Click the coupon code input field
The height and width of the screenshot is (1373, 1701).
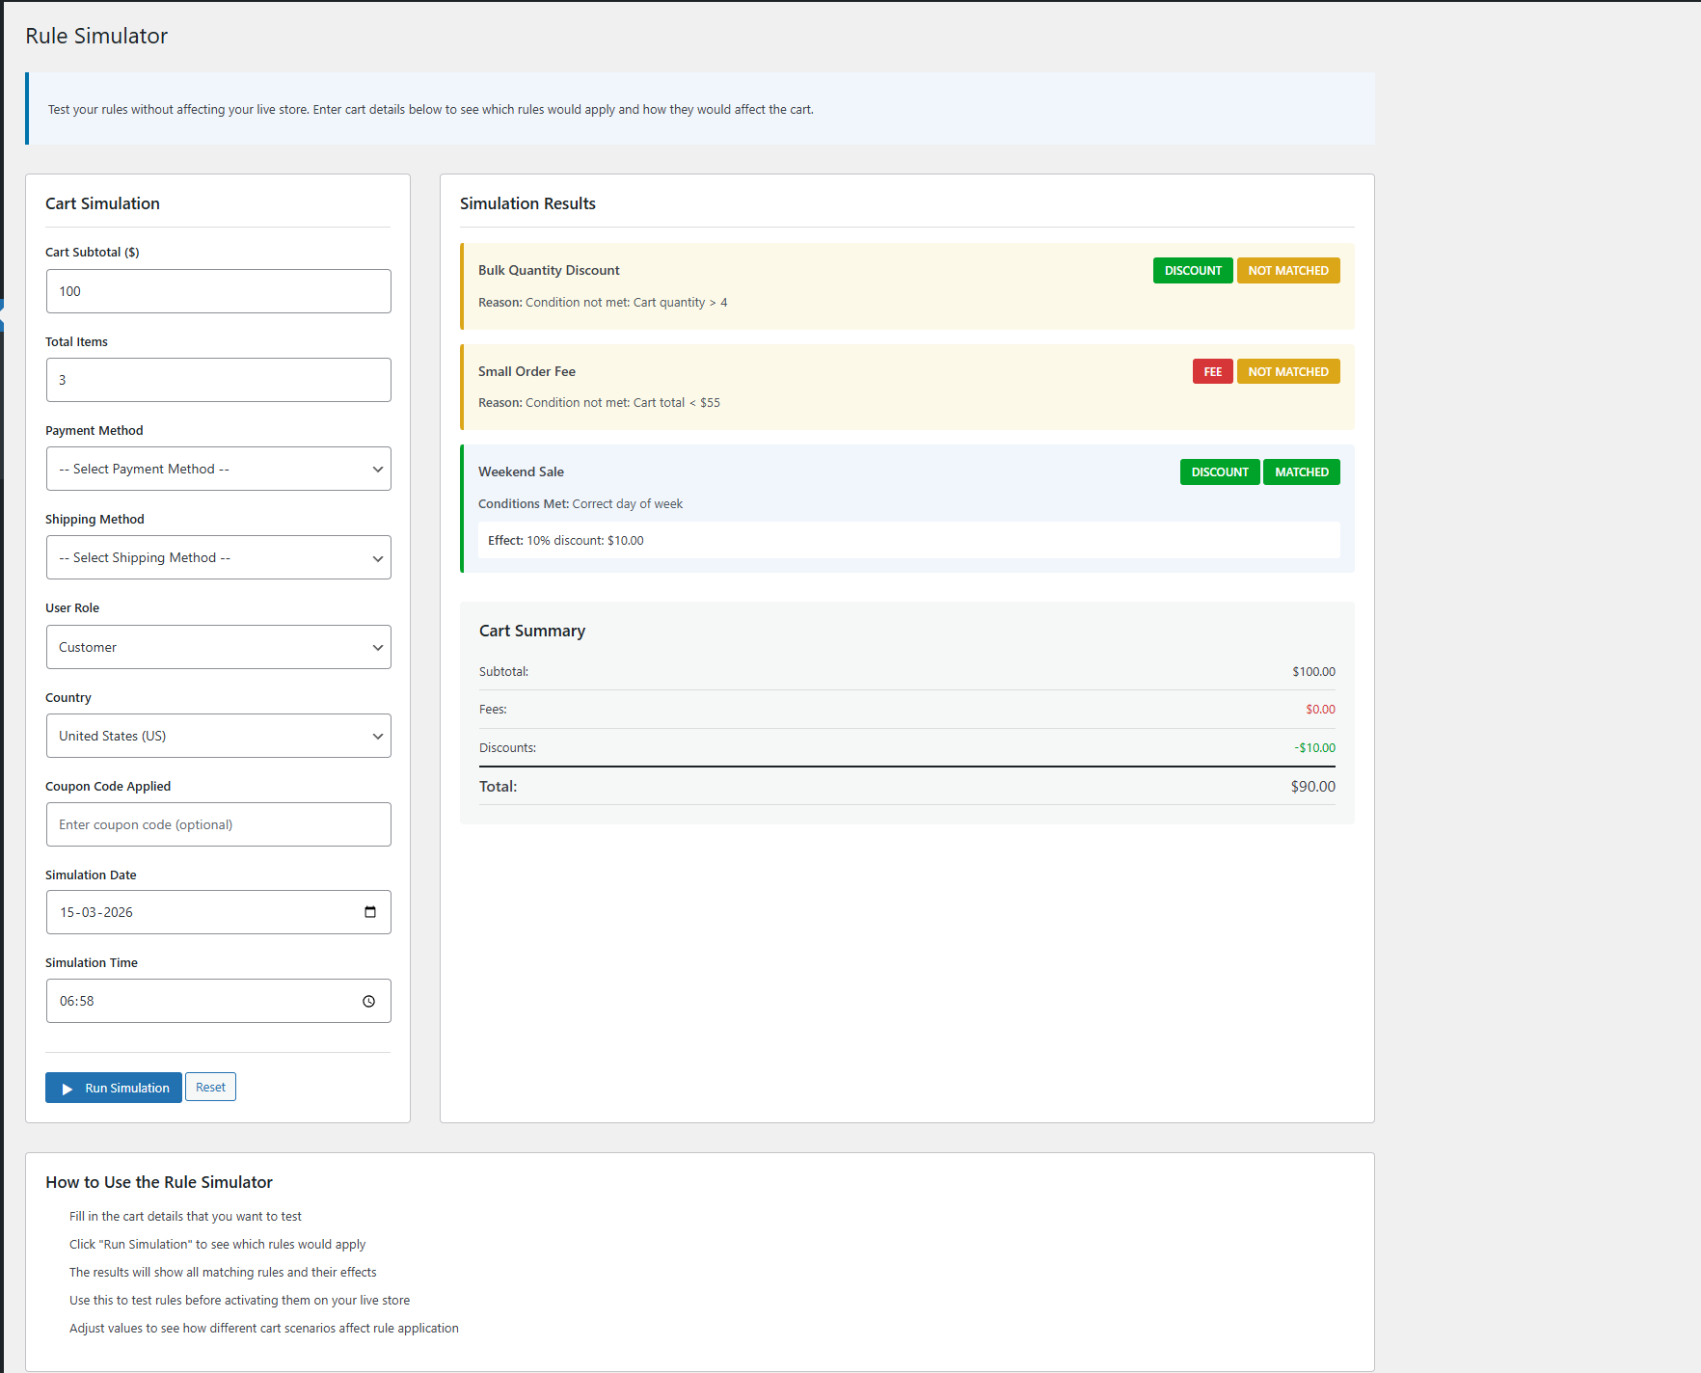click(x=218, y=824)
